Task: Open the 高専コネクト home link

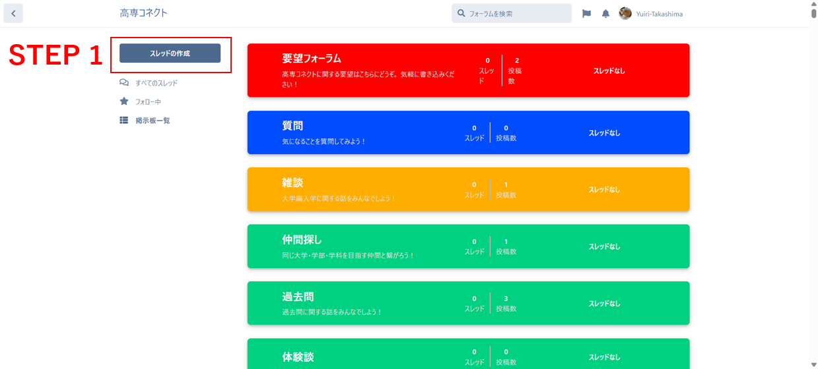Action: 144,13
